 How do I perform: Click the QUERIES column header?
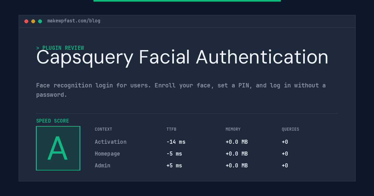(290, 129)
